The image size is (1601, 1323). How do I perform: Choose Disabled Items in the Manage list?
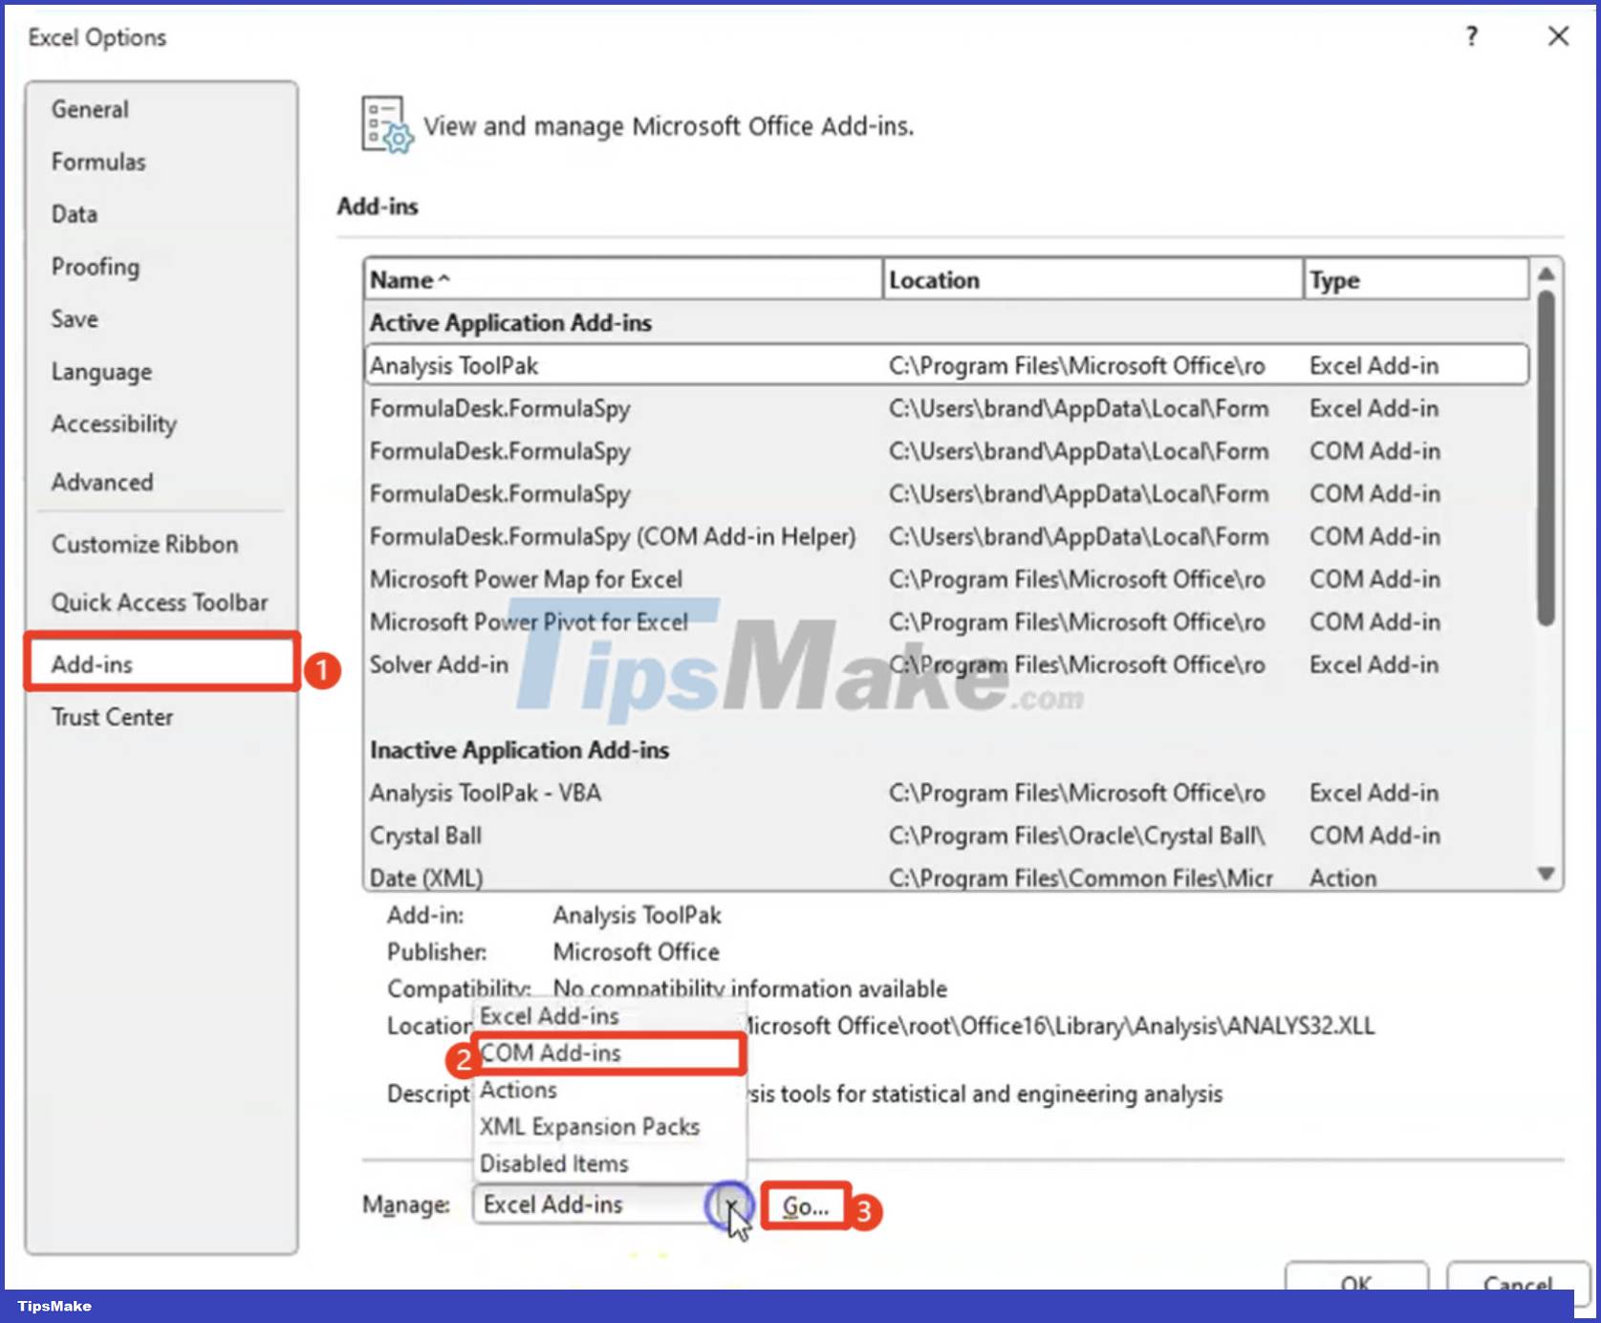click(553, 1163)
